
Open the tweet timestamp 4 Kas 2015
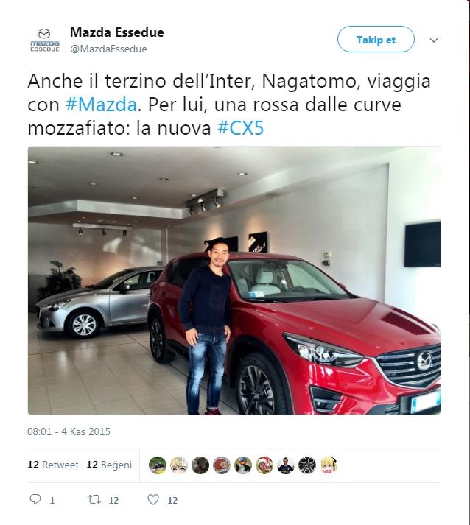pos(69,431)
